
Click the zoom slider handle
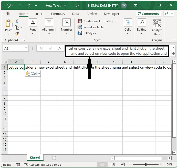click(146, 164)
